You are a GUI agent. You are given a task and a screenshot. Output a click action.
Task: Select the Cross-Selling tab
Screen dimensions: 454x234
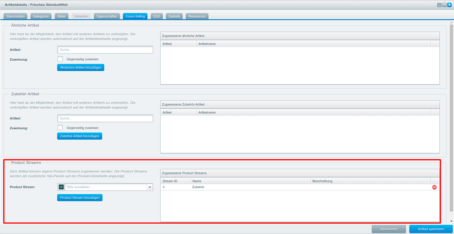[x=135, y=16]
